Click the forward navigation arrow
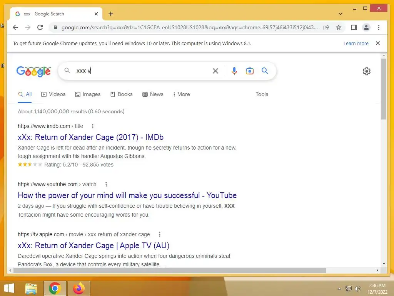This screenshot has width=394, height=296. click(28, 27)
